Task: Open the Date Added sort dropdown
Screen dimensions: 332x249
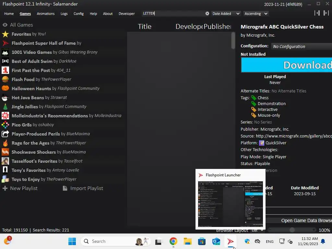Action: point(226,14)
